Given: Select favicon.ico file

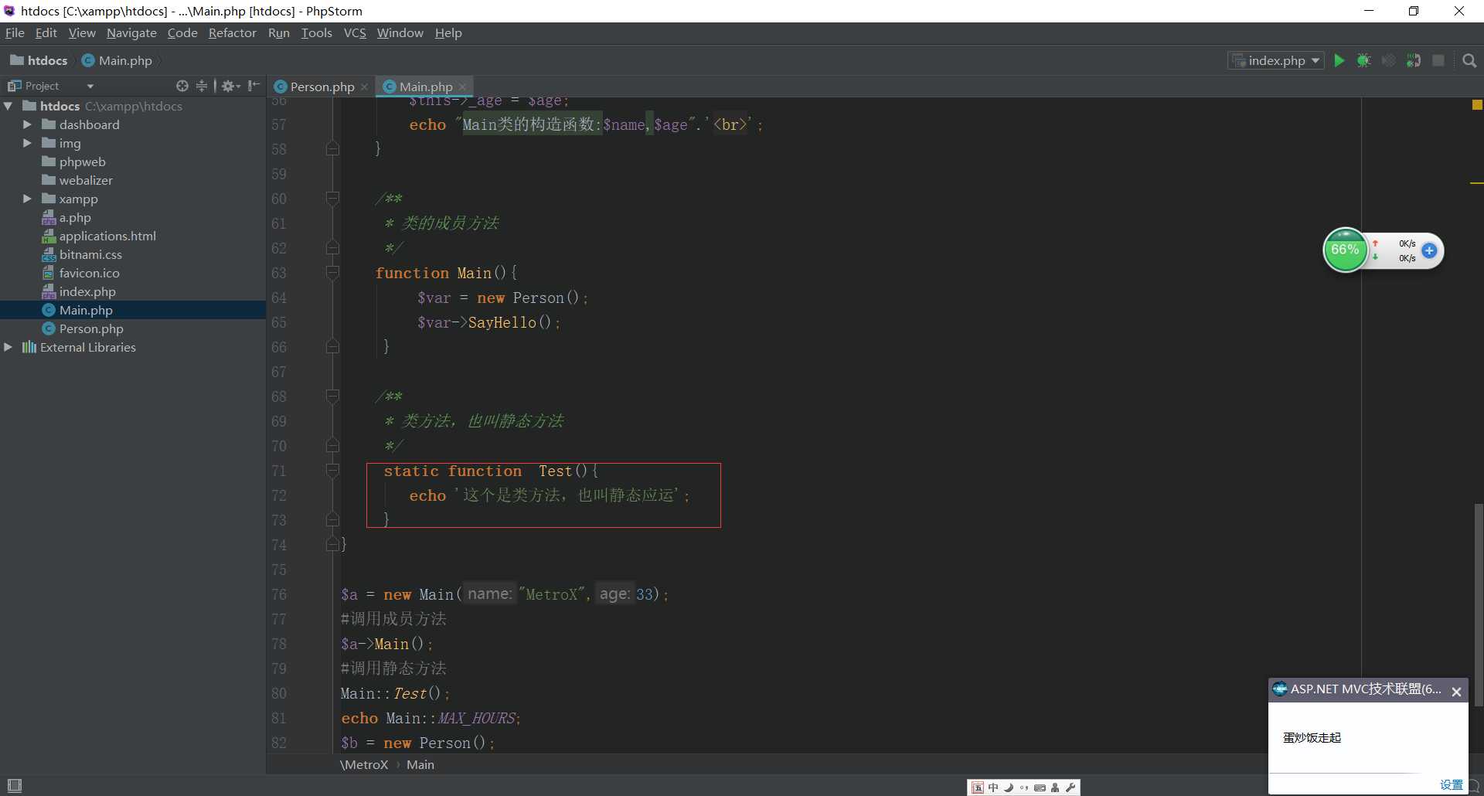Looking at the screenshot, I should click(89, 273).
